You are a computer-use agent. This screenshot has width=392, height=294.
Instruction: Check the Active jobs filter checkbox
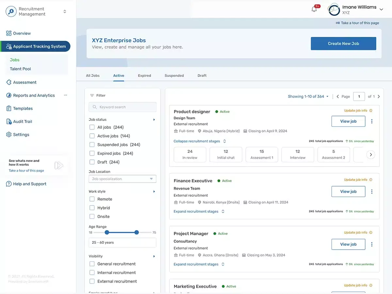pyautogui.click(x=92, y=136)
